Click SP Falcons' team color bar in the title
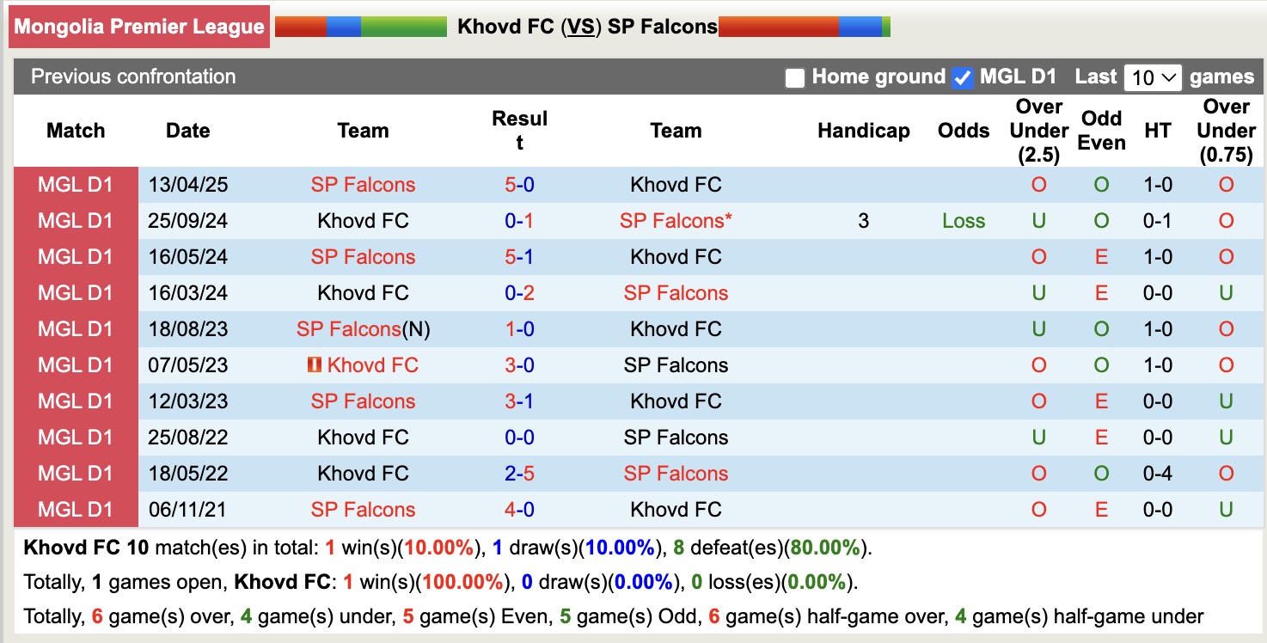Image resolution: width=1267 pixels, height=643 pixels. pyautogui.click(x=803, y=25)
